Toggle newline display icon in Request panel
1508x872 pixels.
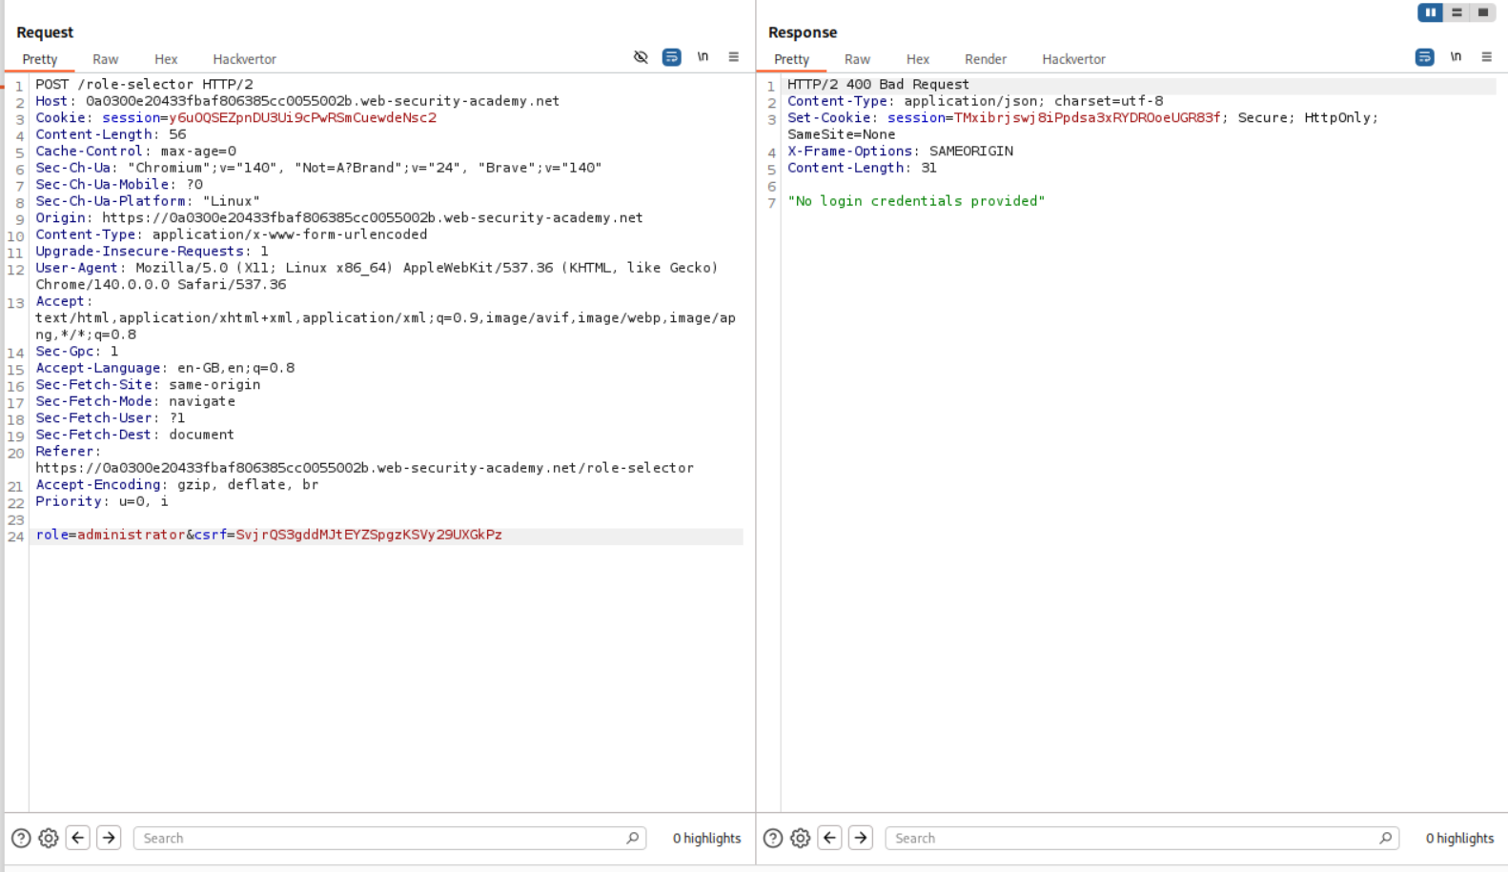pyautogui.click(x=703, y=57)
